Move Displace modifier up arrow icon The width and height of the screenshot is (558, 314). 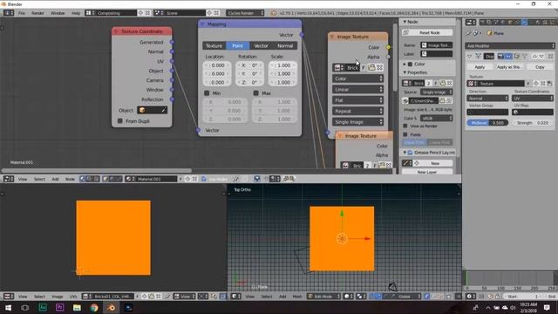tap(534, 56)
